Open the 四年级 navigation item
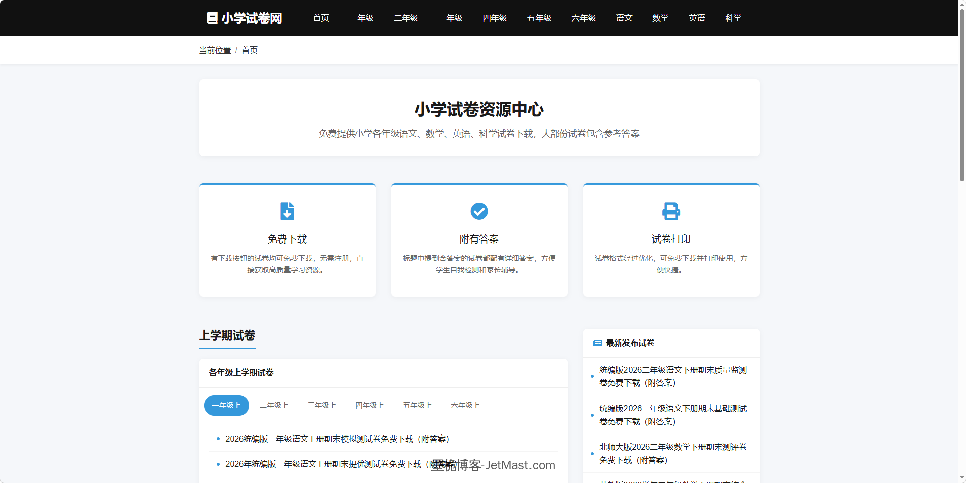Image resolution: width=966 pixels, height=483 pixels. [495, 18]
